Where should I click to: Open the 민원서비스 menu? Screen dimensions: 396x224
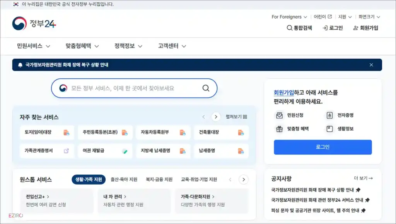30,46
